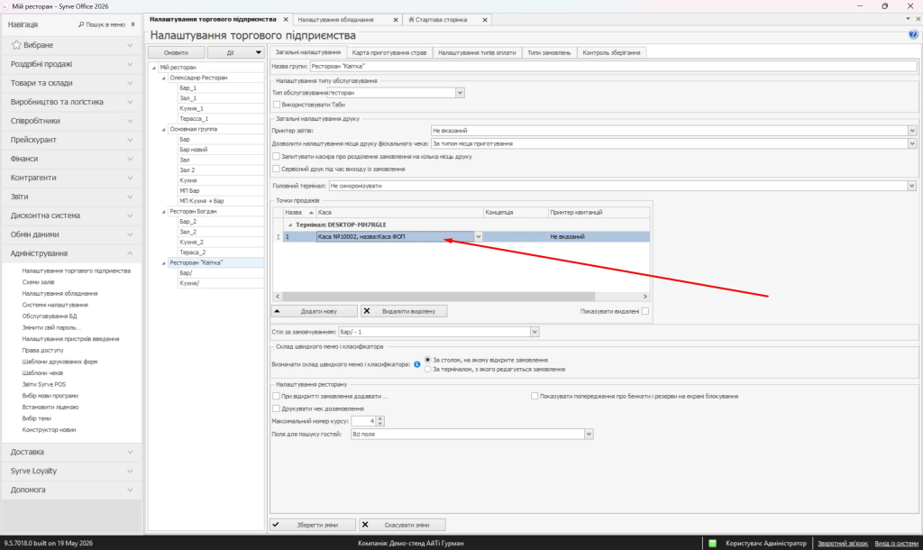The image size is (923, 550).
Task: Check Показувати попередження про бенкети і резерви
Action: pos(535,397)
